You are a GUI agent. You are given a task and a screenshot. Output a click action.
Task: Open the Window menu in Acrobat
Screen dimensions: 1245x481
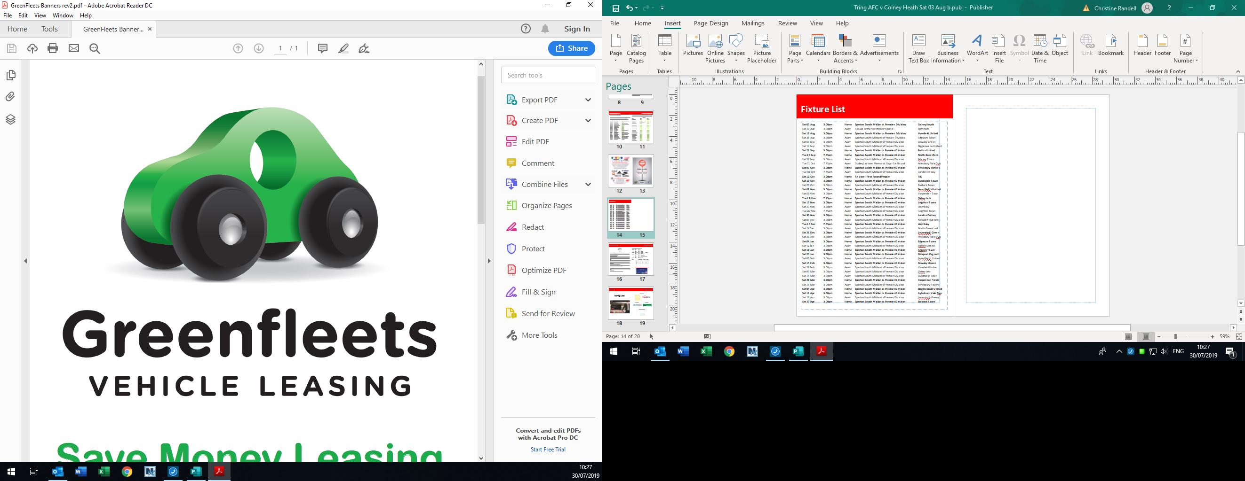(x=63, y=16)
